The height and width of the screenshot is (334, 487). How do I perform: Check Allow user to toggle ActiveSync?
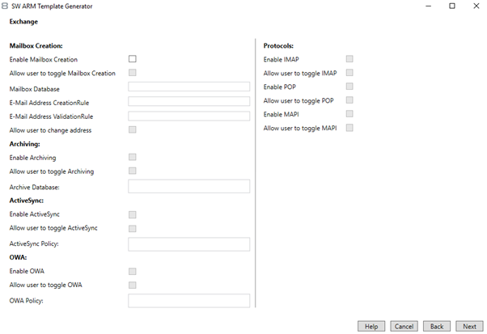133,228
